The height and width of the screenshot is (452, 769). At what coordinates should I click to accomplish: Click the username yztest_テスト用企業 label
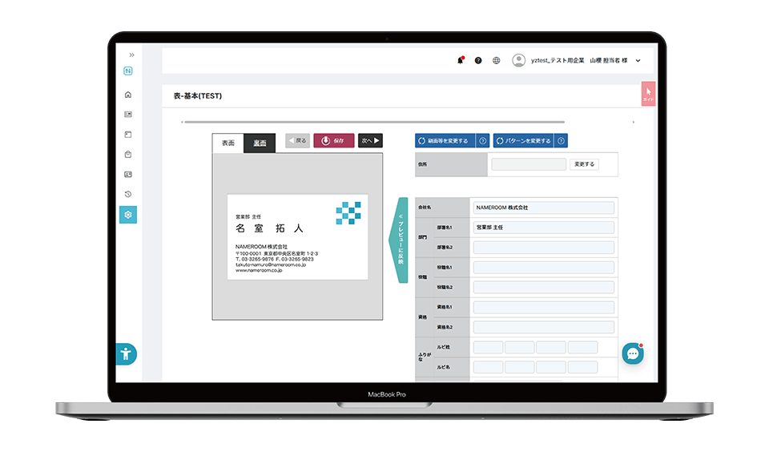click(x=558, y=60)
